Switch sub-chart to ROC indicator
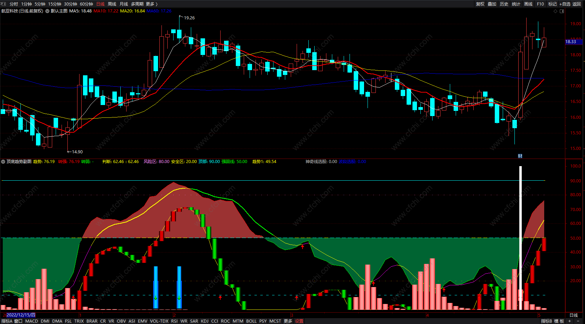This screenshot has width=585, height=324. click(225, 321)
